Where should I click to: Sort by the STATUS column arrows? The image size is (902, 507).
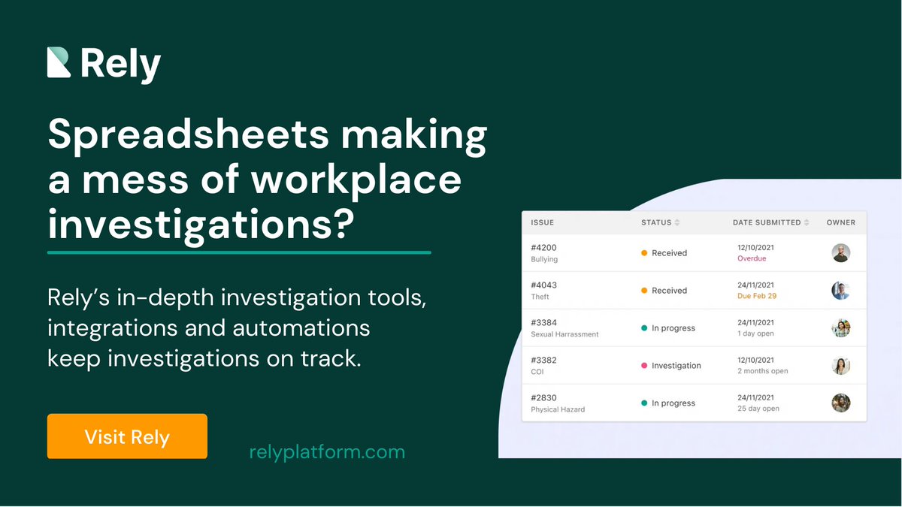click(x=677, y=222)
